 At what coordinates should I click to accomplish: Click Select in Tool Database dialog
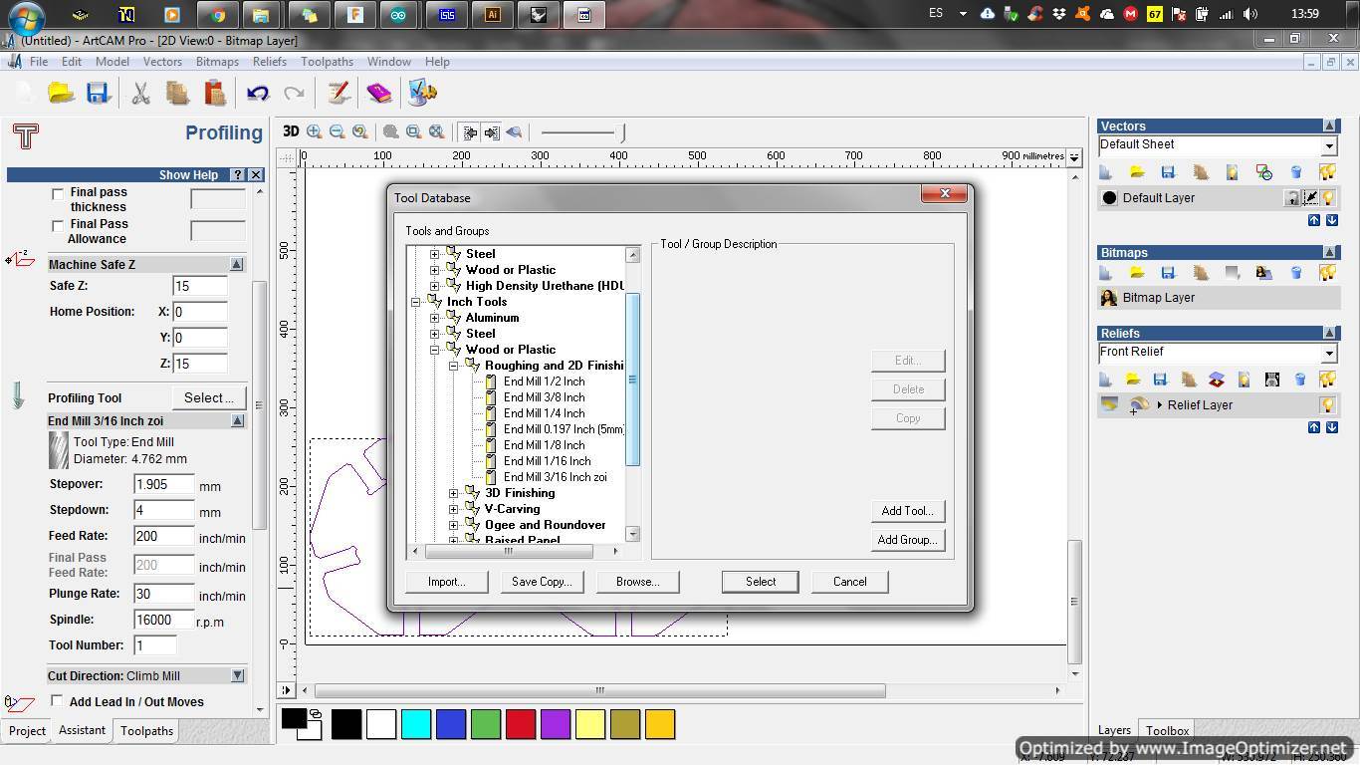pyautogui.click(x=761, y=582)
